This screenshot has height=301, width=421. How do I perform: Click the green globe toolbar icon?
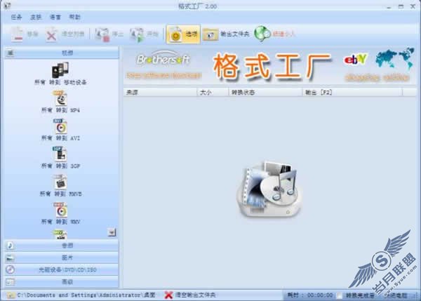click(x=262, y=34)
